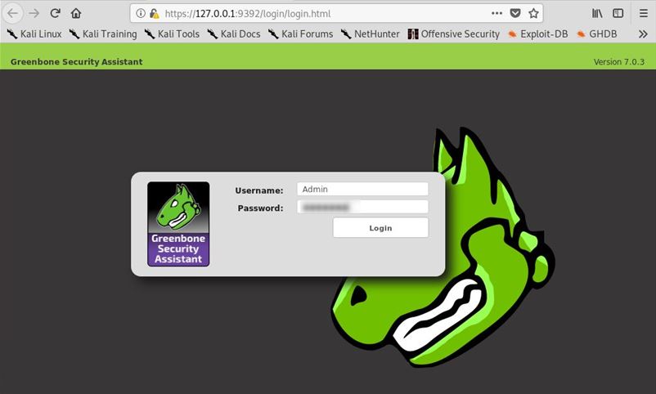Click the Username: label
This screenshot has height=394, width=656.
coord(259,190)
